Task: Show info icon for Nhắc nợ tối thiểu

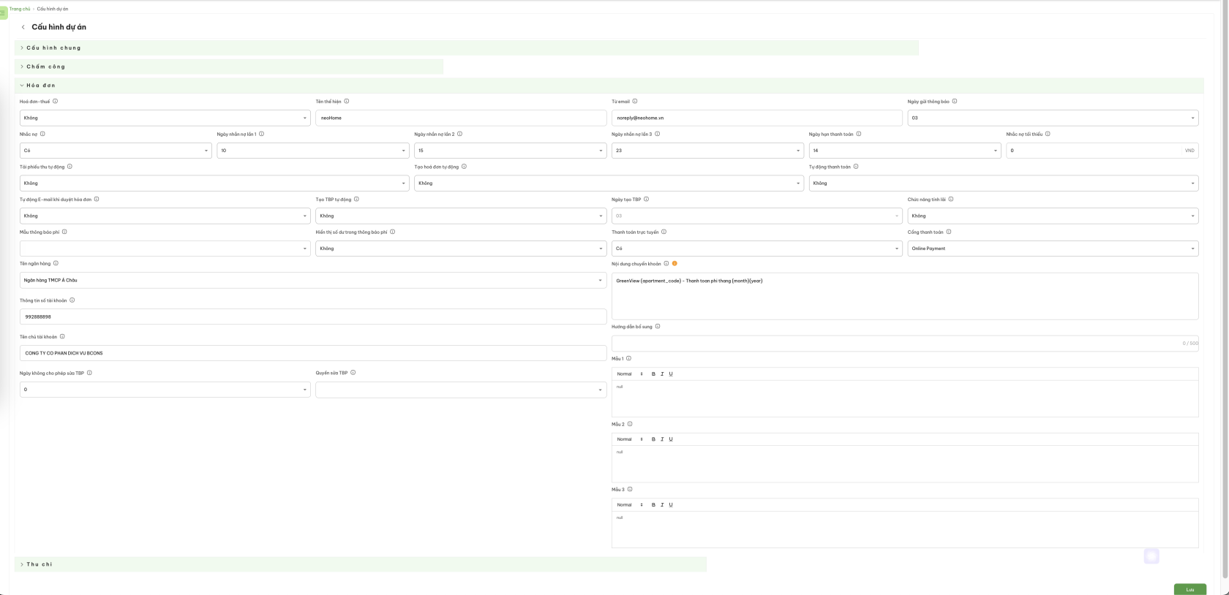Action: pyautogui.click(x=1048, y=134)
